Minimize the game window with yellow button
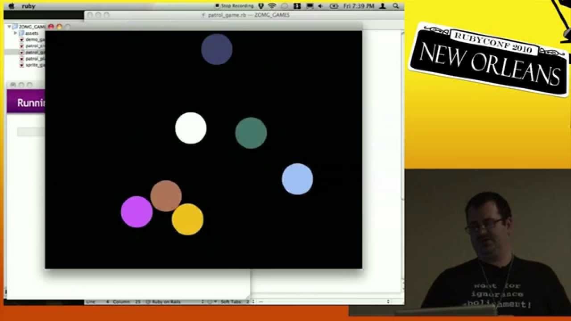571x321 pixels. click(59, 27)
